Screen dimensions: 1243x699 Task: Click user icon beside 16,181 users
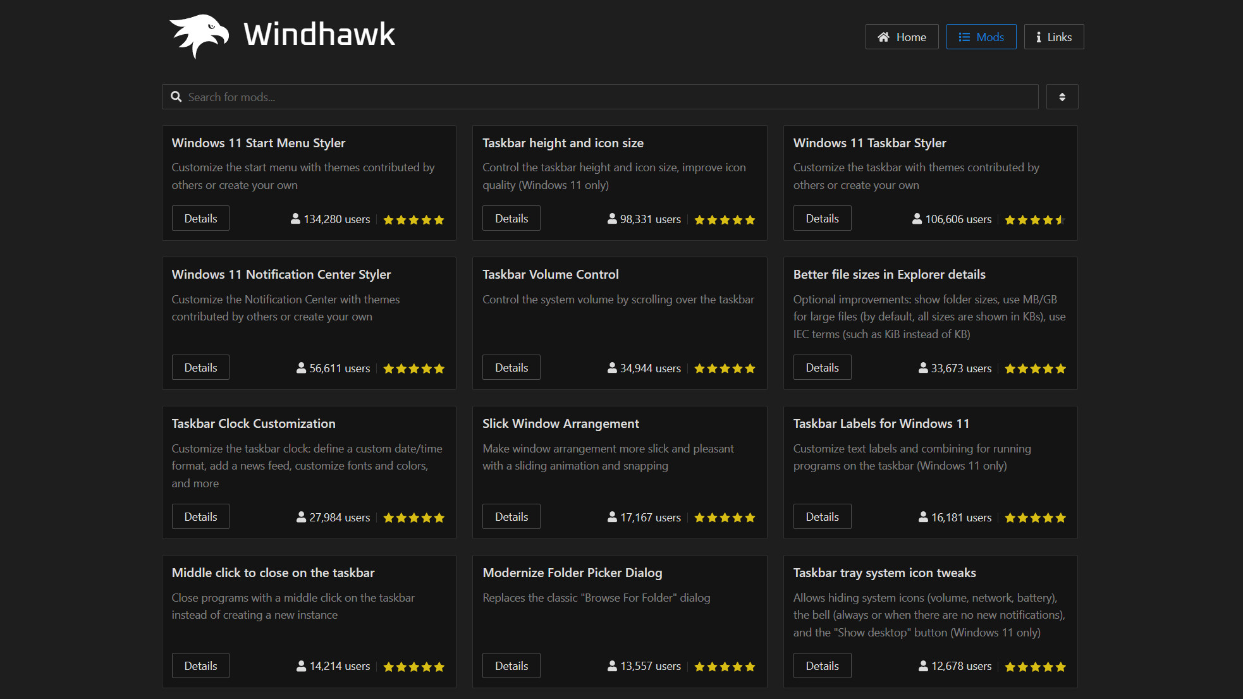click(923, 517)
